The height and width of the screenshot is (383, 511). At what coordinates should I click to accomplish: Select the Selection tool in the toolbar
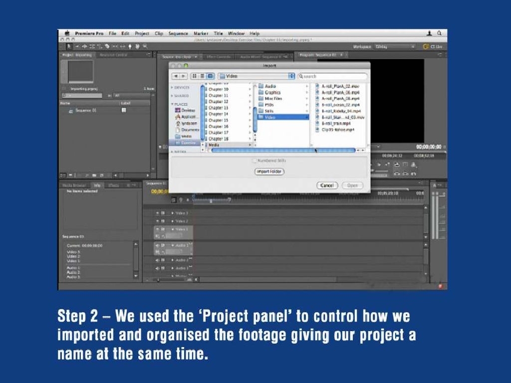tap(69, 46)
